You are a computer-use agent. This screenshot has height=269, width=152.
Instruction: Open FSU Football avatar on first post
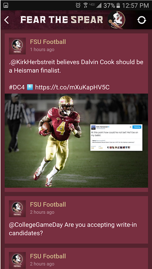click(x=17, y=46)
